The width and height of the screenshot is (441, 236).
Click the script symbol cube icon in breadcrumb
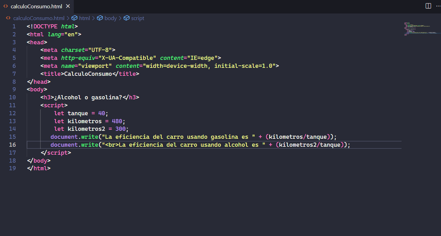point(126,18)
